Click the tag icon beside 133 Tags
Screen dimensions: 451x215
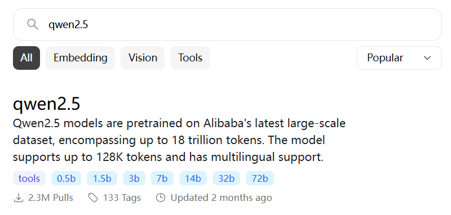(x=93, y=198)
